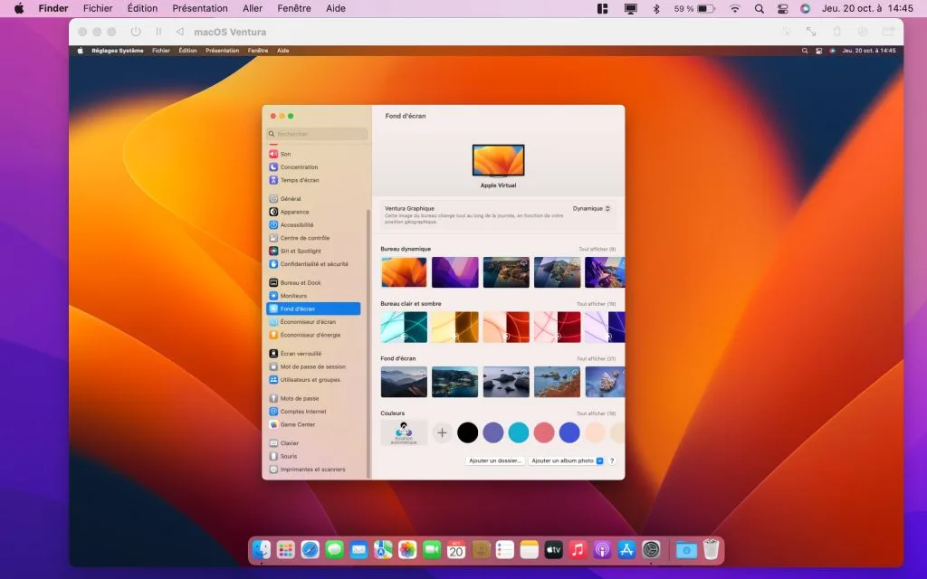Open Trash in the VM dock
This screenshot has height=579, width=927.
(712, 550)
